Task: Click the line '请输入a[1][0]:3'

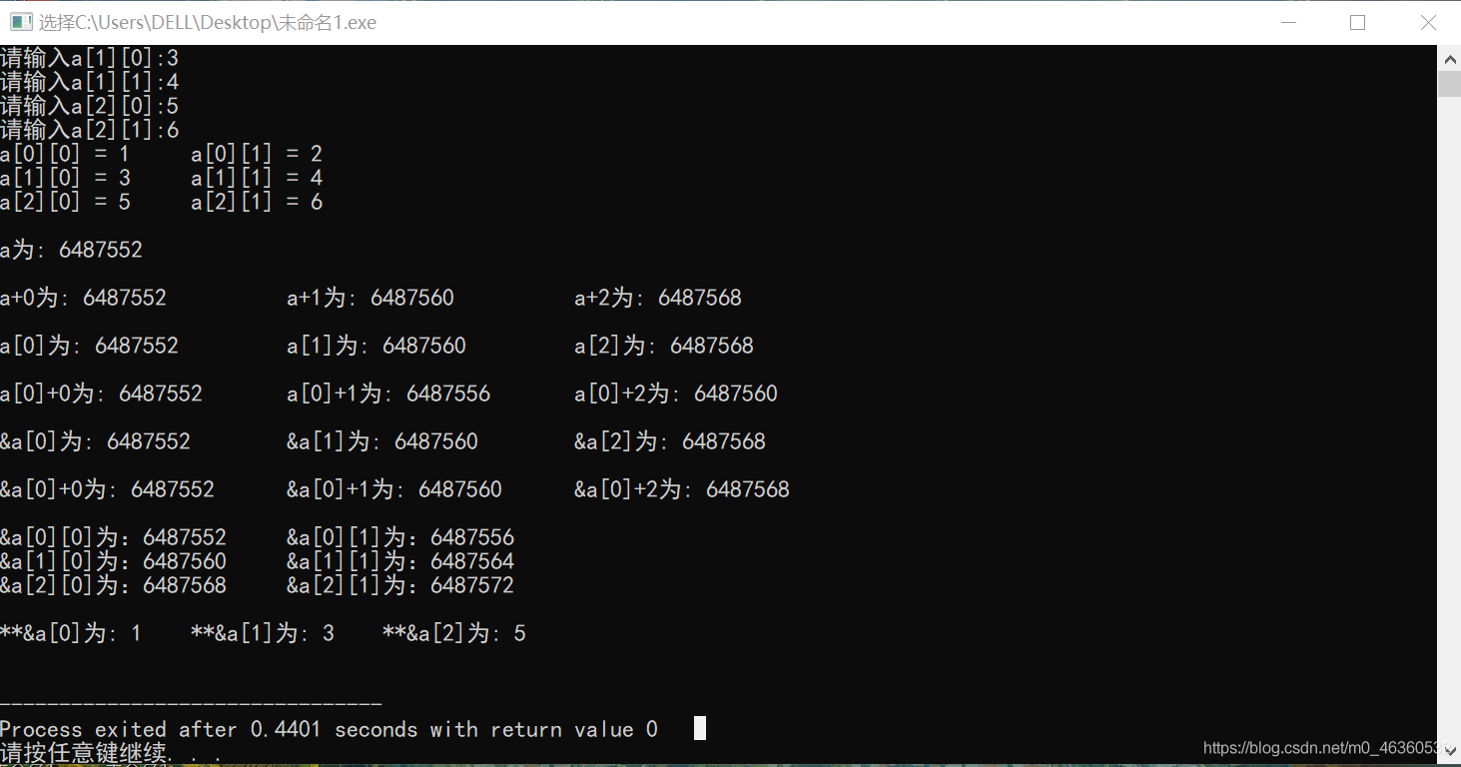Action: [x=90, y=58]
